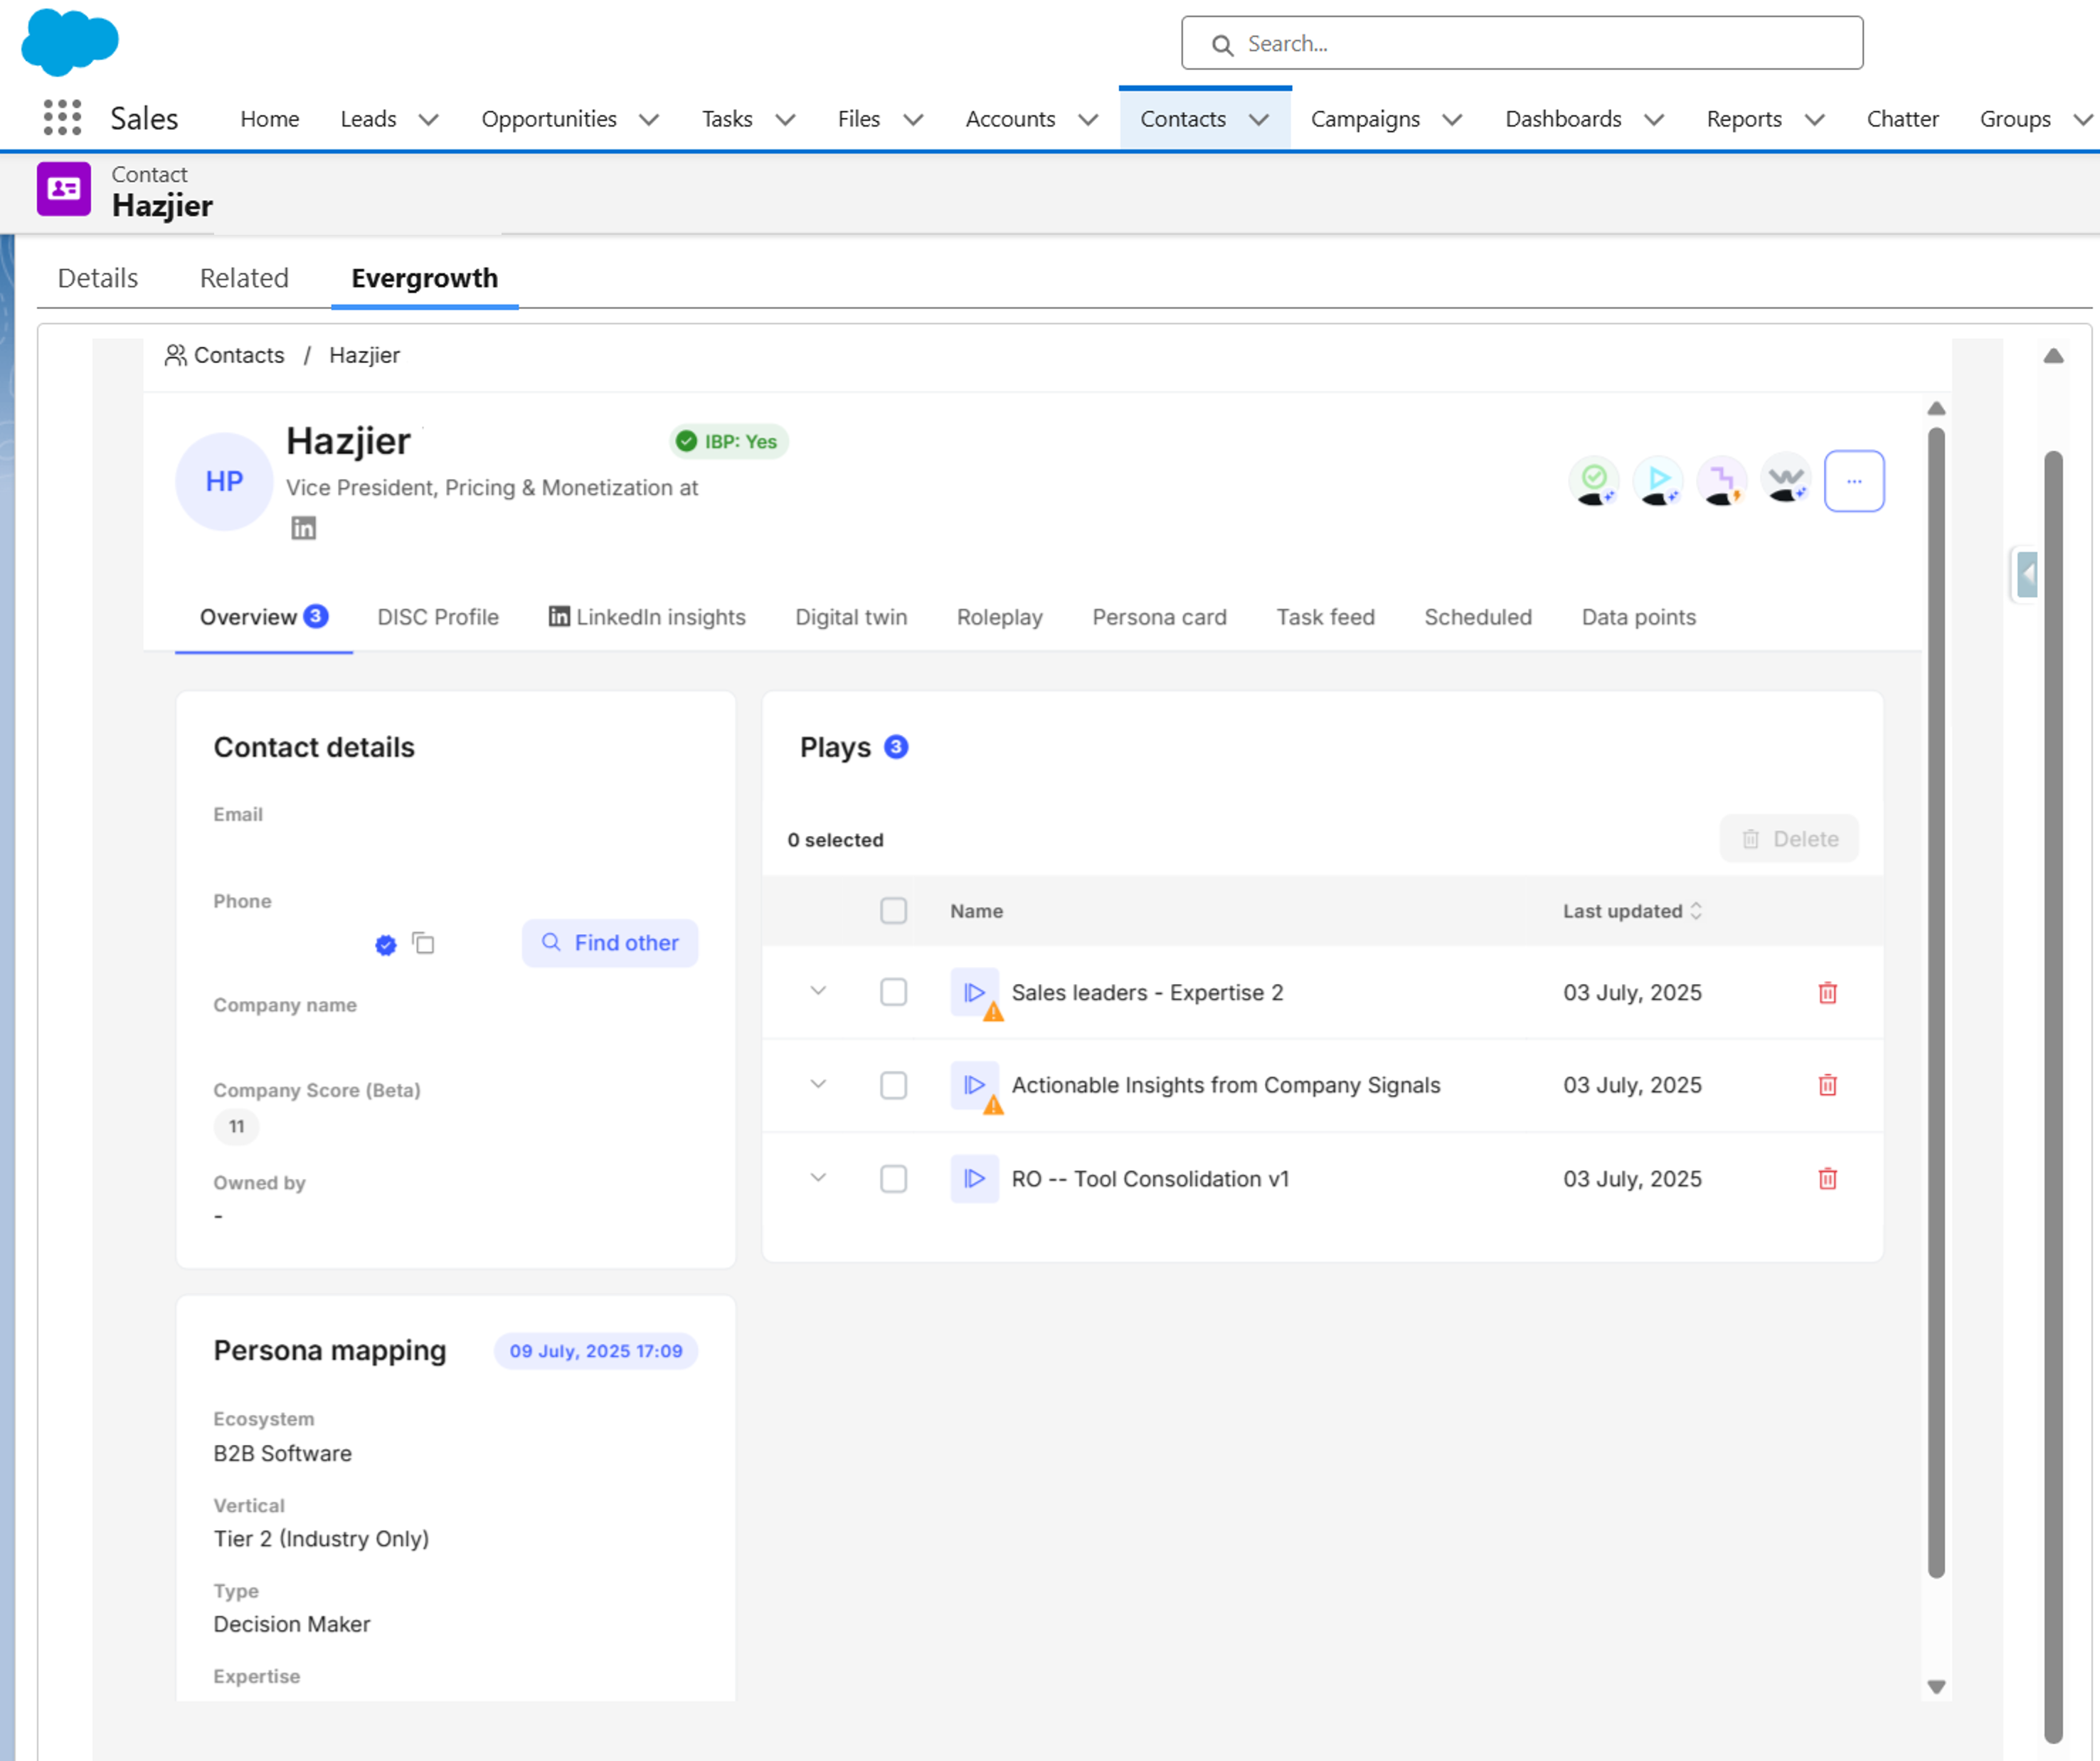Expand the Sales leaders - Expertise 2 row
Viewport: 2100px width, 1761px height.
coord(818,992)
